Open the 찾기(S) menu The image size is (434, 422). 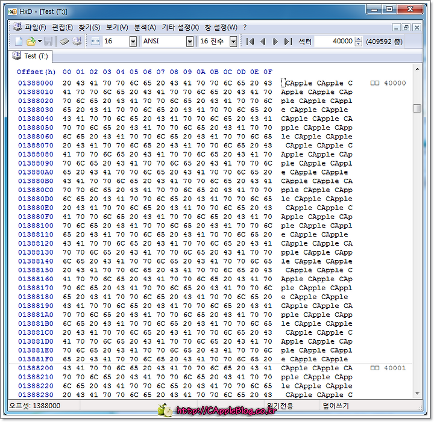click(x=89, y=27)
